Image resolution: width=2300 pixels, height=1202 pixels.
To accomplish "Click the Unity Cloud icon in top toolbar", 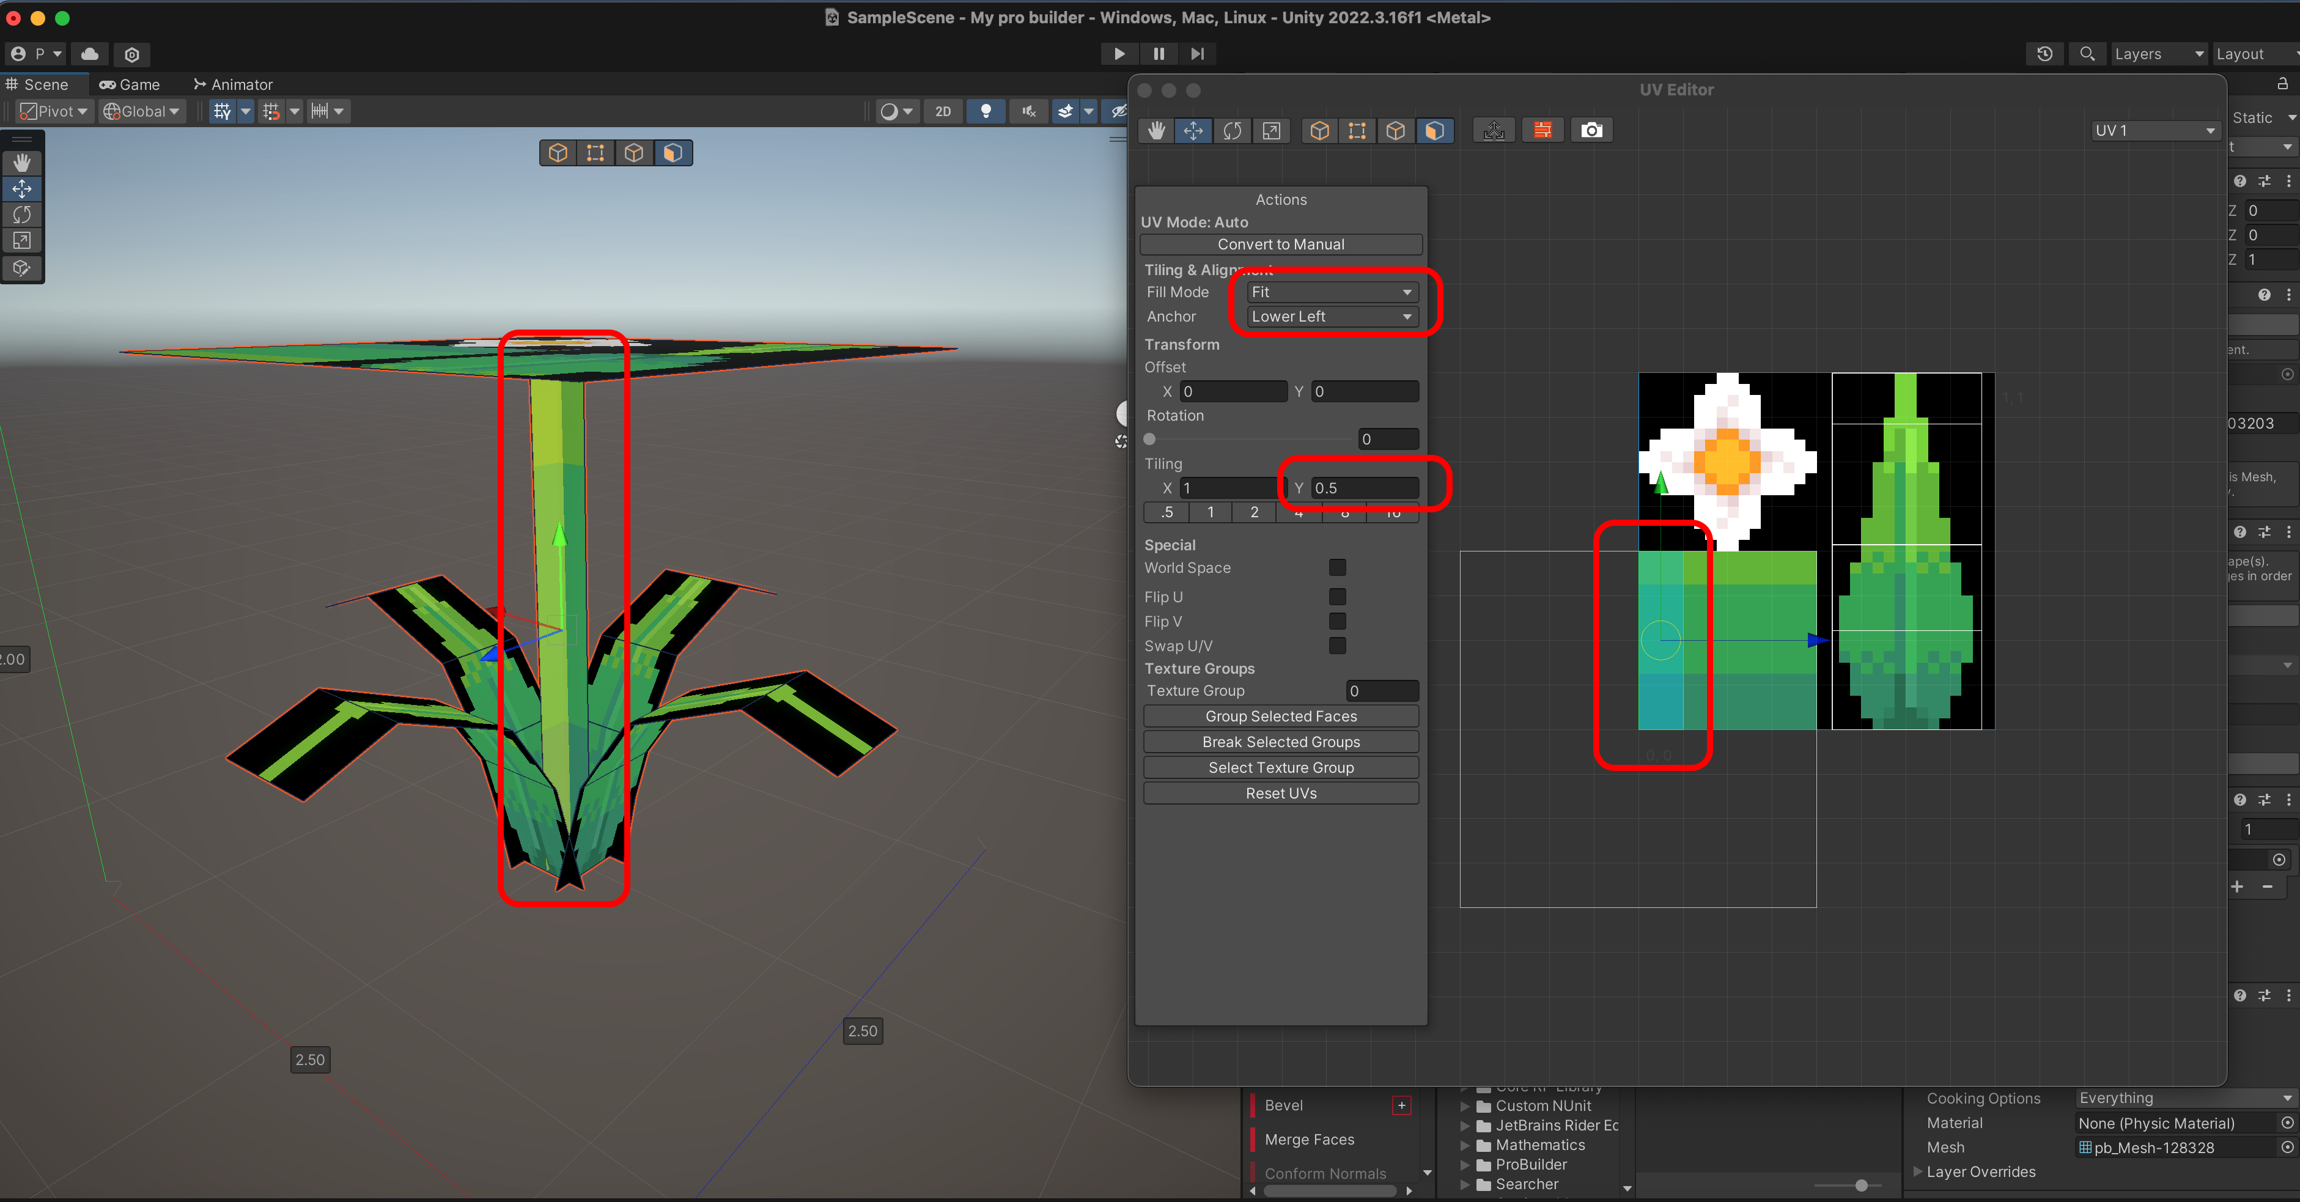I will 89,54.
